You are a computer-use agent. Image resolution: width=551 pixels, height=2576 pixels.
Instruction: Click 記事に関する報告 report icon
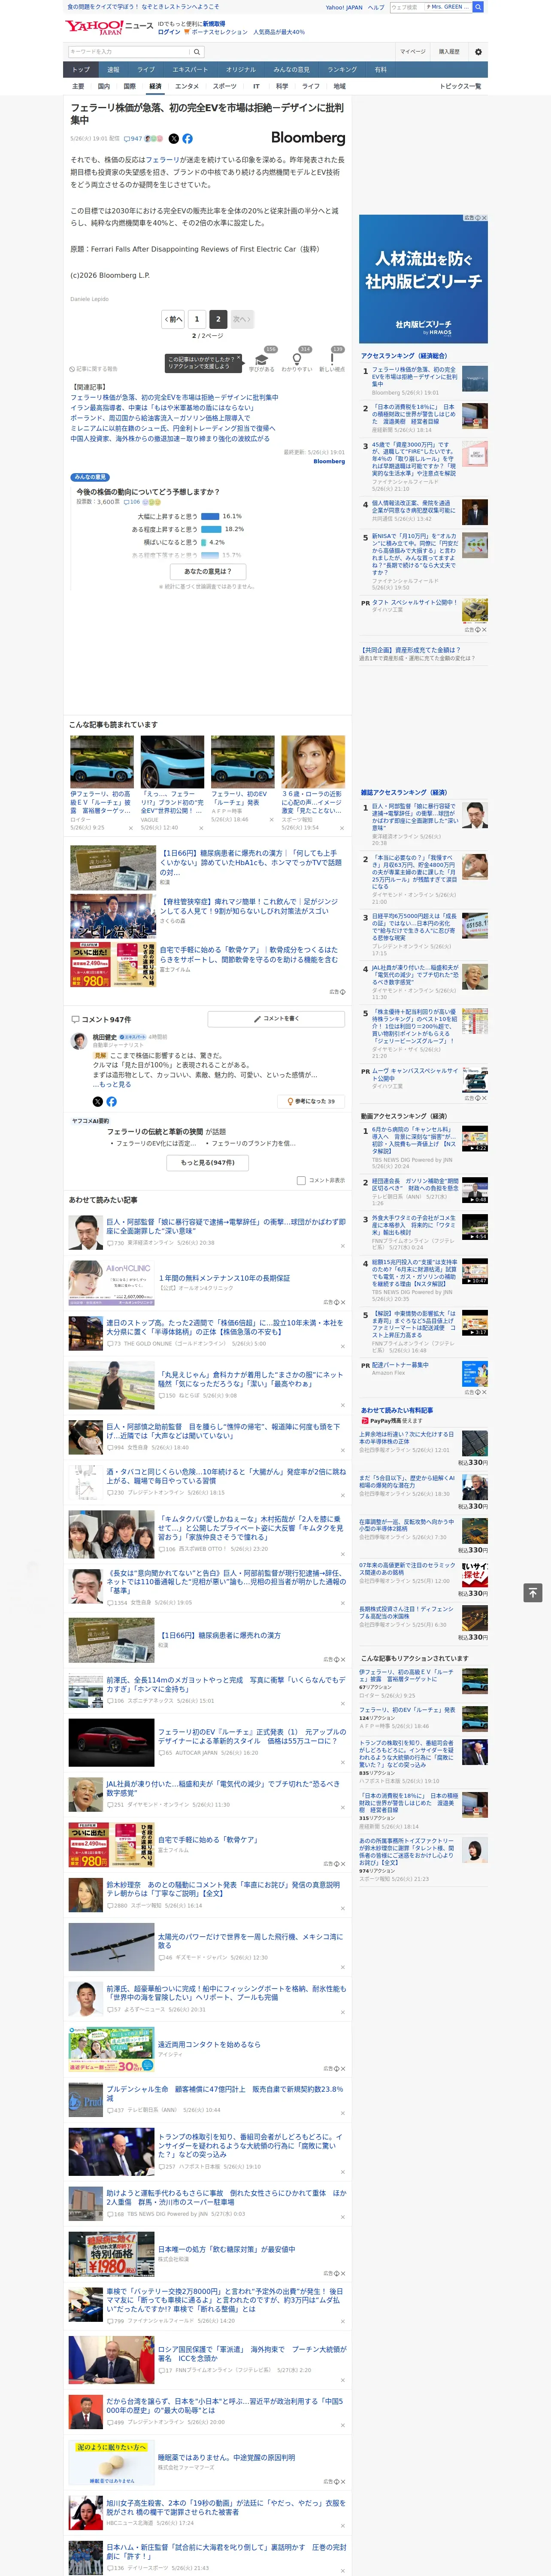pyautogui.click(x=93, y=369)
